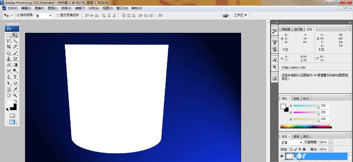Image resolution: width=353 pixels, height=162 pixels.
Task: Select the Slice tool
Action: click(x=15, y=47)
